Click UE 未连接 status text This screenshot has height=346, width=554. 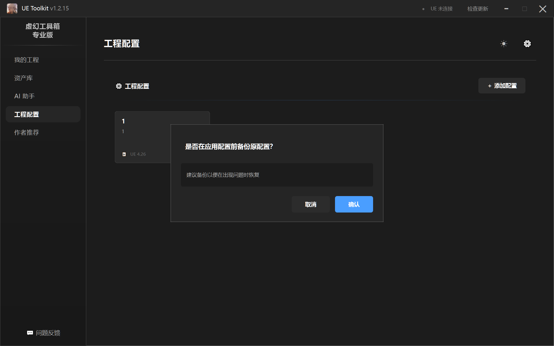pyautogui.click(x=441, y=9)
